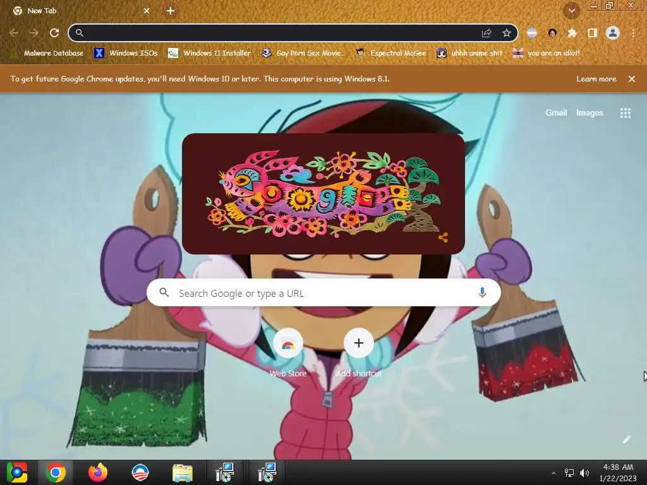Open the Obama logo taskbar app
This screenshot has height=485, width=647.
coord(140,472)
